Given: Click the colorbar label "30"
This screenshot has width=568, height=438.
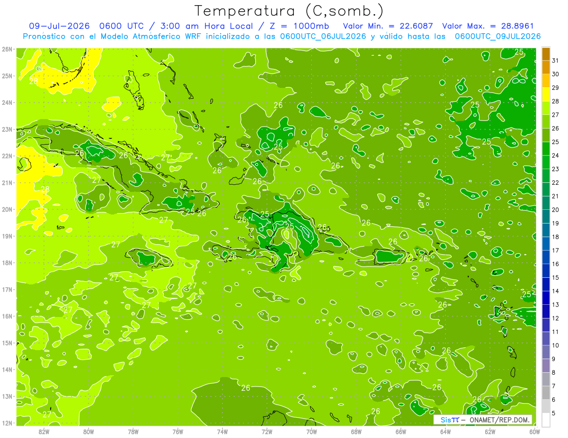Looking at the screenshot, I should click(556, 74).
